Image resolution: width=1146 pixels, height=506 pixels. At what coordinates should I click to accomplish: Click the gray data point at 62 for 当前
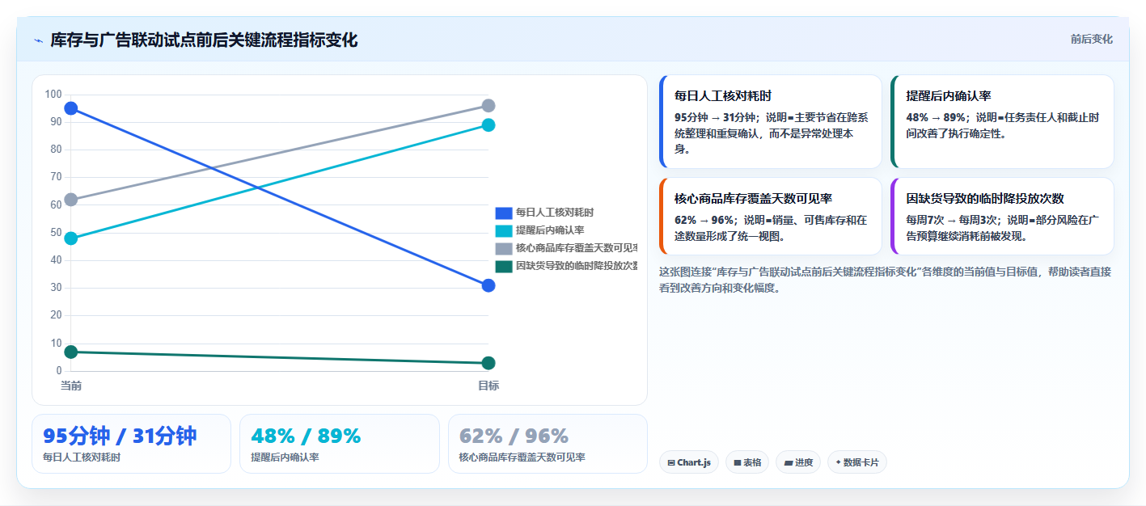pos(71,200)
